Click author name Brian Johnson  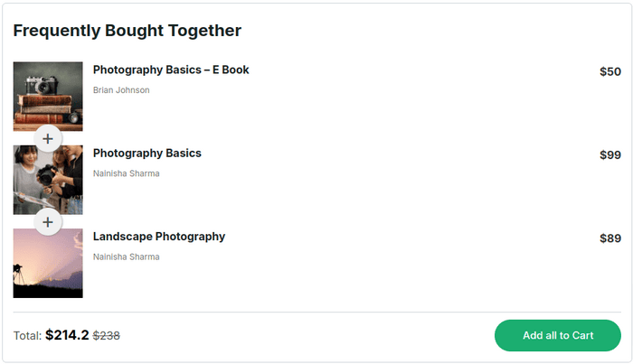tap(121, 90)
